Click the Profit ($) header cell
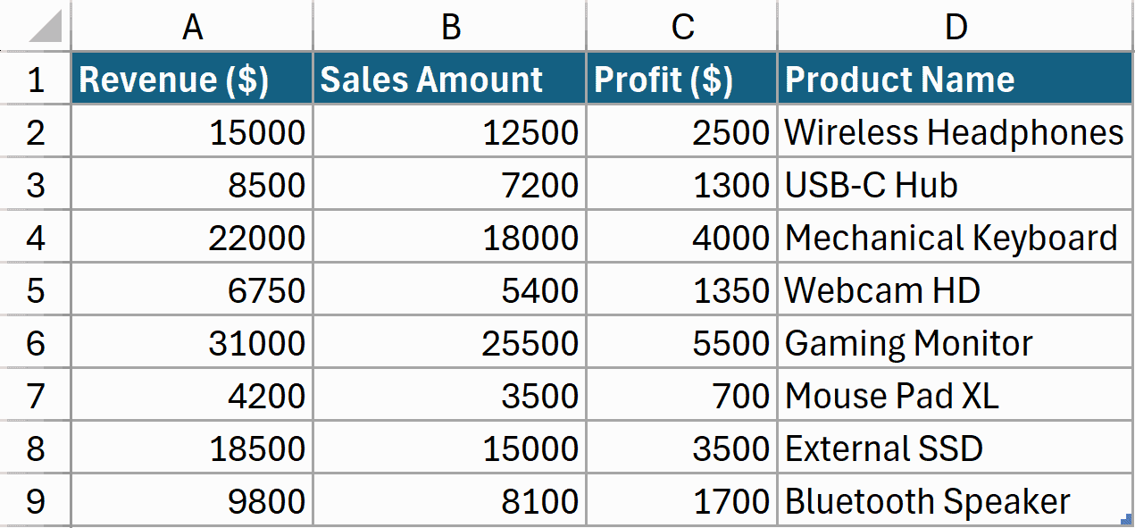This screenshot has width=1135, height=528. [x=680, y=79]
